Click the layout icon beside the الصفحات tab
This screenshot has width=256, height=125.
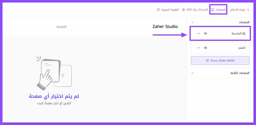coord(213,10)
